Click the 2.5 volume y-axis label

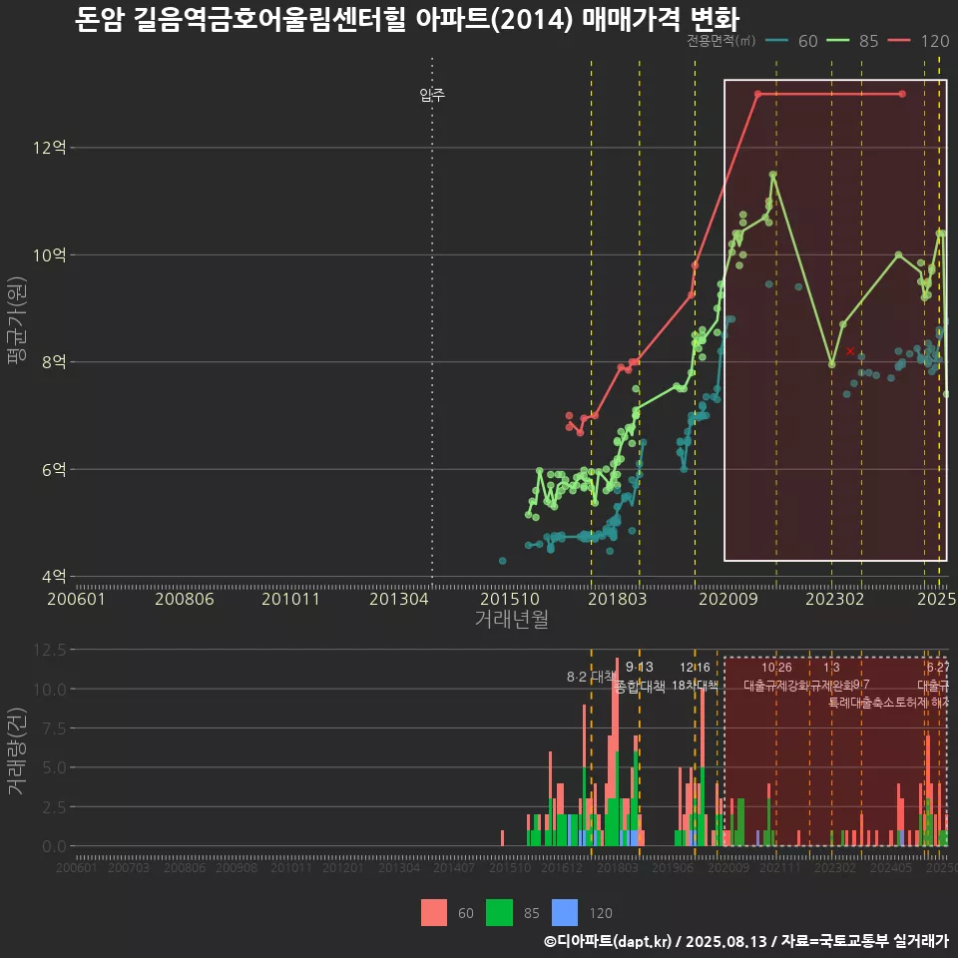54,807
